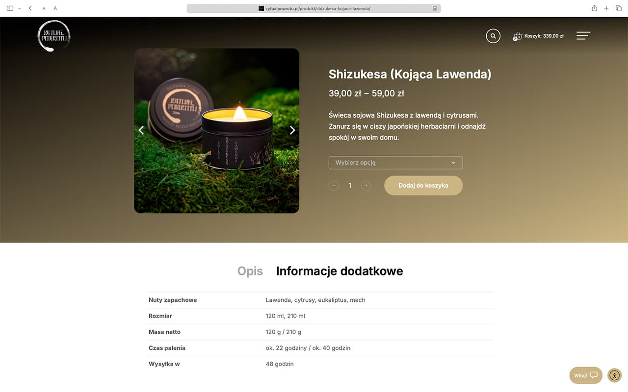Expand the 'Wybierz opcję' dropdown
The image size is (628, 392).
click(x=395, y=163)
